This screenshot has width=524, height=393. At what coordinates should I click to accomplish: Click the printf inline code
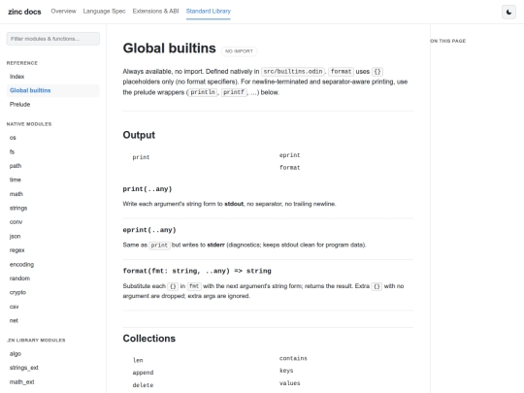point(234,92)
